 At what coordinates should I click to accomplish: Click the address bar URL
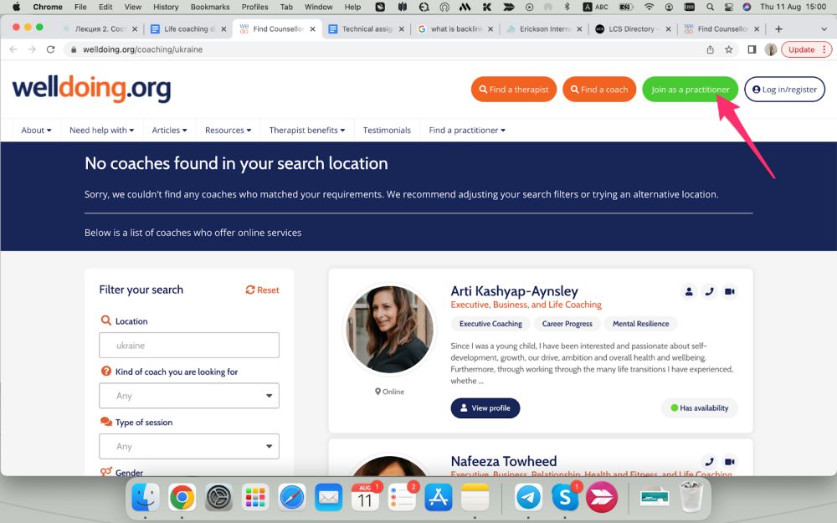tap(142, 49)
